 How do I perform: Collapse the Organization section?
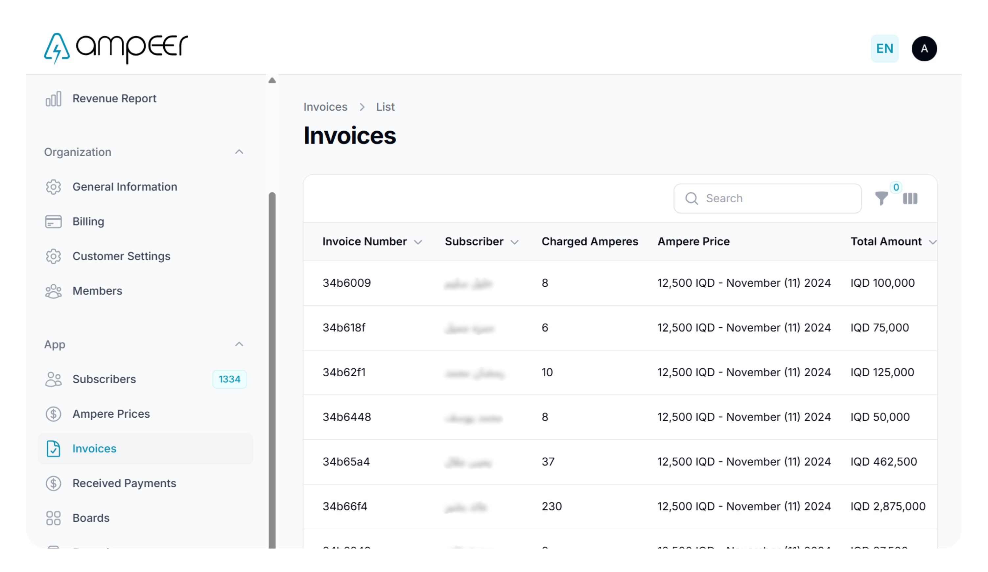tap(239, 152)
